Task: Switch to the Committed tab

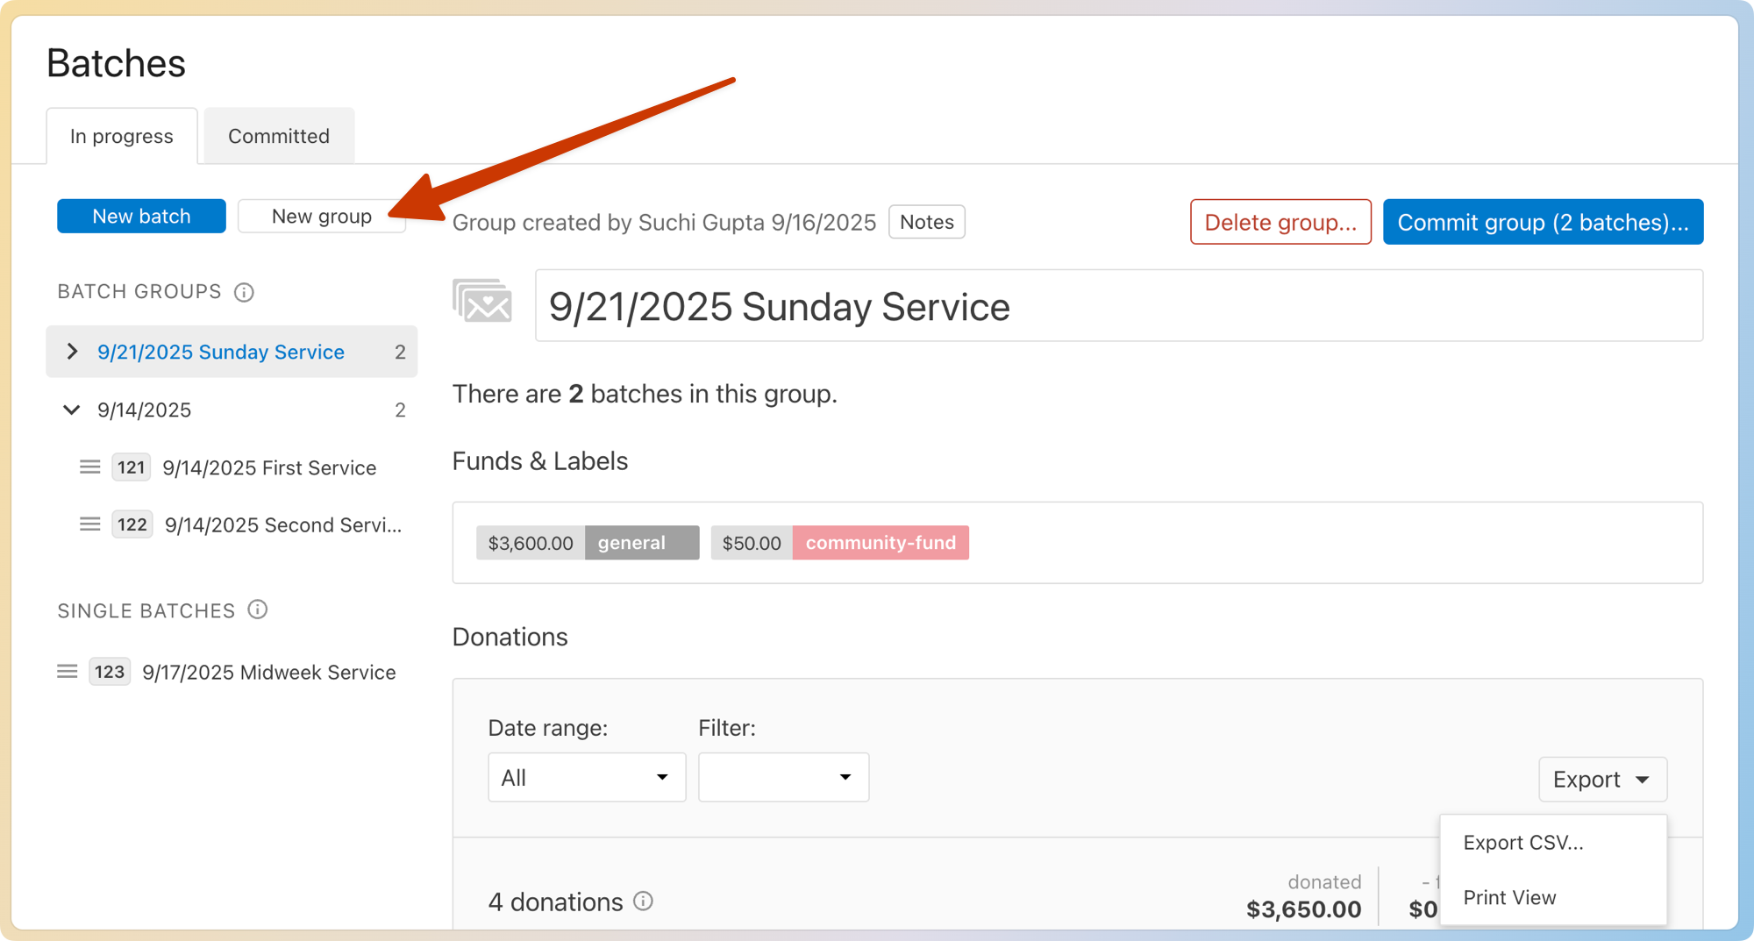Action: [278, 136]
